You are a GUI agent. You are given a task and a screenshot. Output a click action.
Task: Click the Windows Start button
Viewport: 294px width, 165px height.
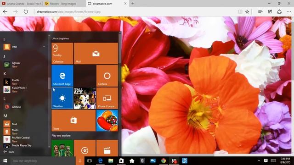click(x=5, y=161)
